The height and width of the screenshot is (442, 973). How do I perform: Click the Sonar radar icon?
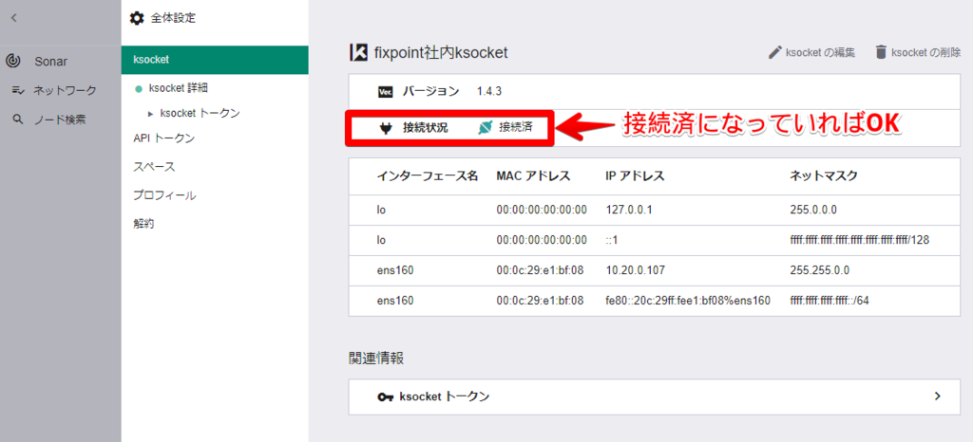point(13,61)
